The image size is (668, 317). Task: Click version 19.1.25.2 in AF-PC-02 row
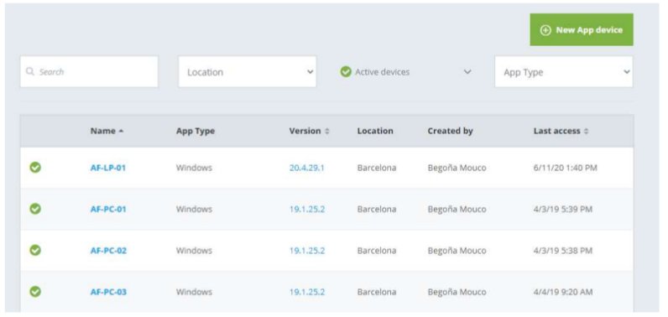[x=307, y=251]
